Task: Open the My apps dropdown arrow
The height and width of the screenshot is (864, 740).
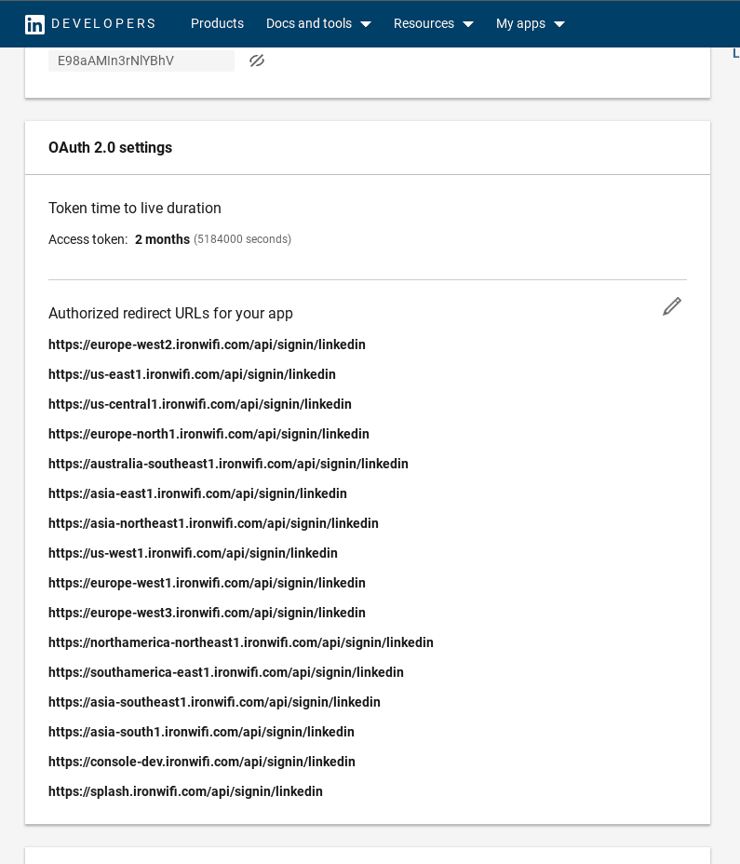Action: tap(559, 24)
